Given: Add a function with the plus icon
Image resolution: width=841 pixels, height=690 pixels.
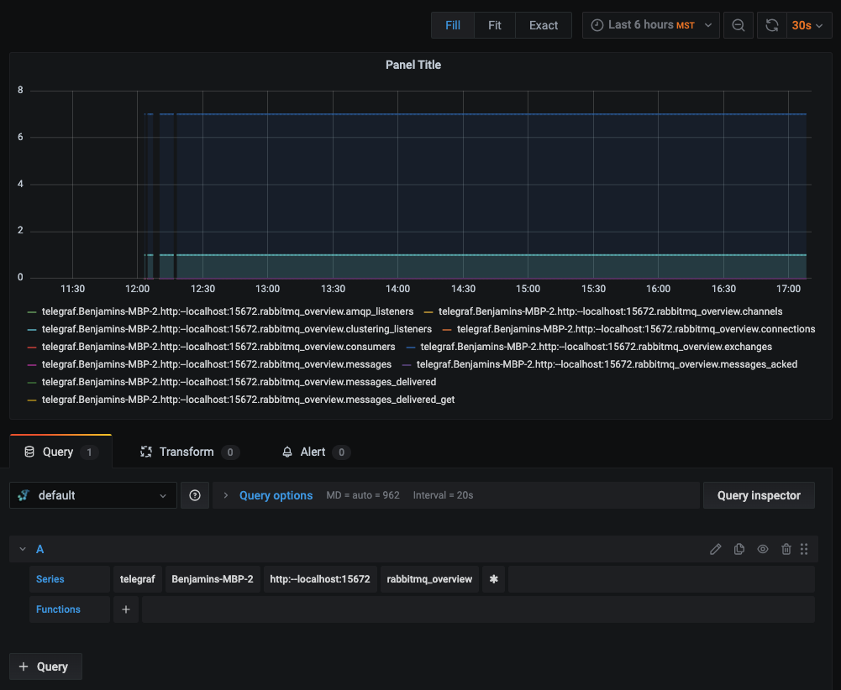Looking at the screenshot, I should pos(125,609).
